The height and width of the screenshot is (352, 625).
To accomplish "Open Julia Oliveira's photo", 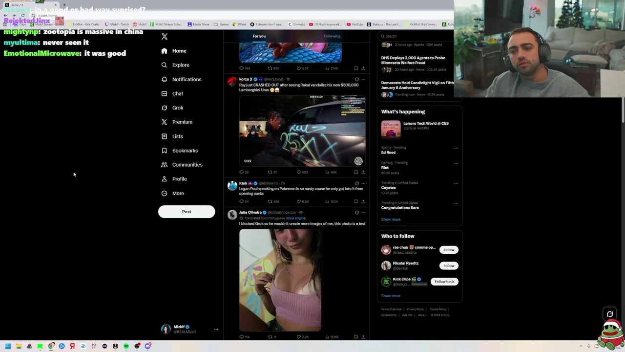I will (x=280, y=280).
